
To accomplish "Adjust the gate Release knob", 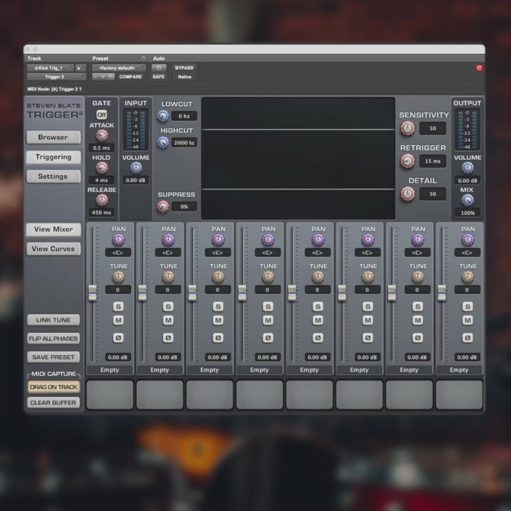I will (x=101, y=200).
